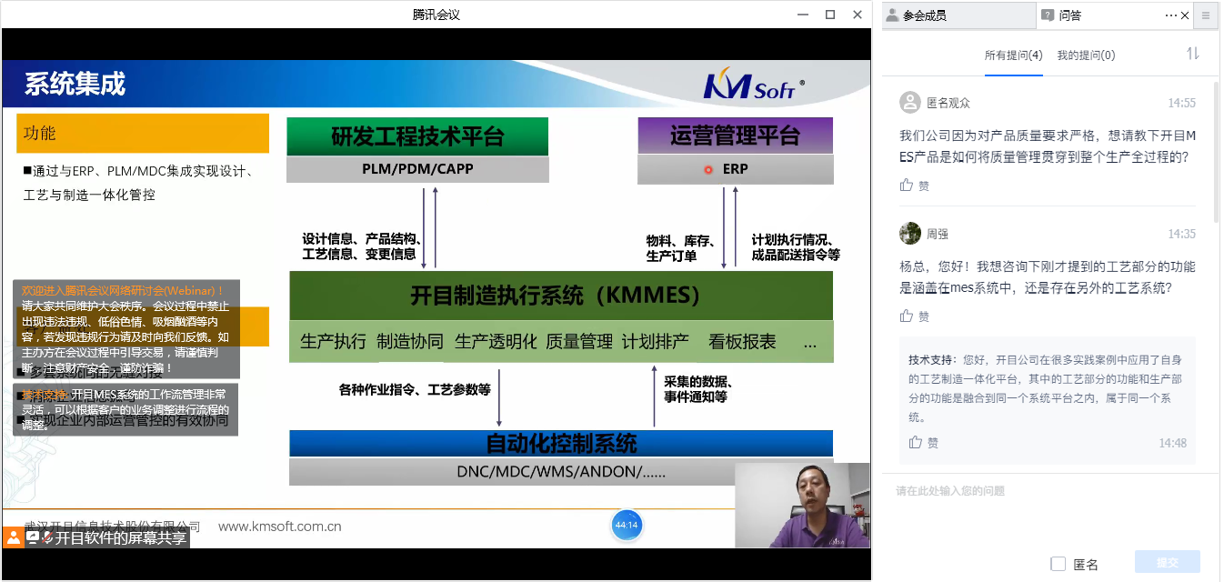Click the anonymous viewer's gray avatar
The height and width of the screenshot is (582, 1224).
(910, 103)
